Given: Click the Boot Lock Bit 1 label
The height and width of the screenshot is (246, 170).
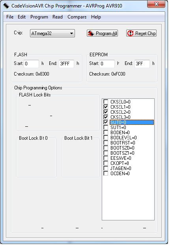Looking at the screenshot, I should pos(78,138).
